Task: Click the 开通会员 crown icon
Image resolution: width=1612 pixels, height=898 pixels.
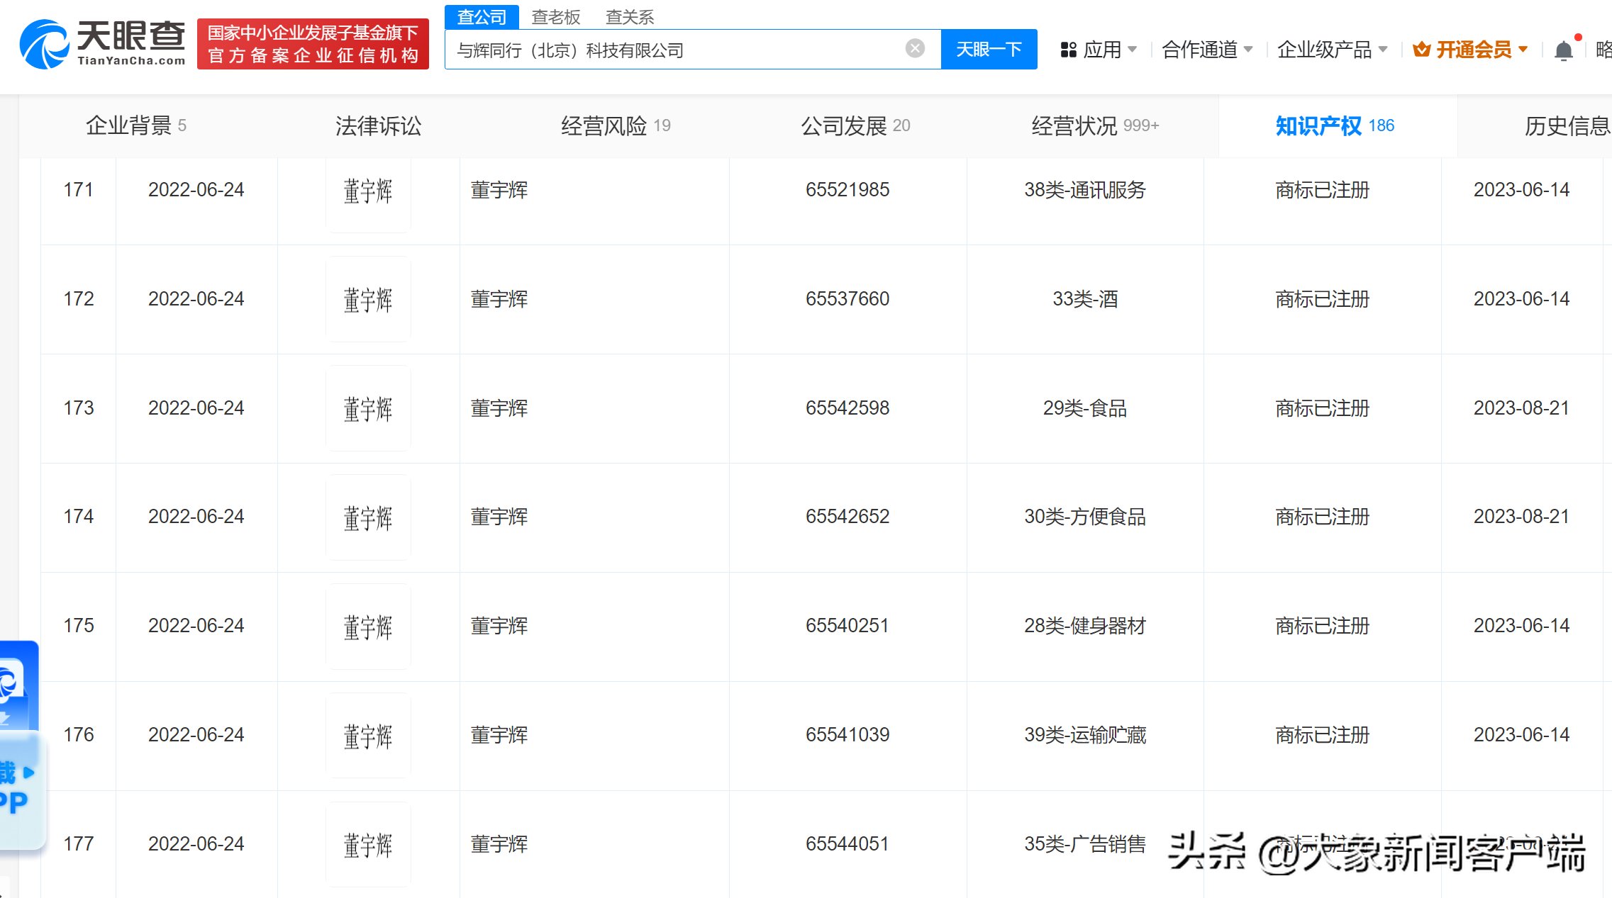Action: click(1421, 49)
